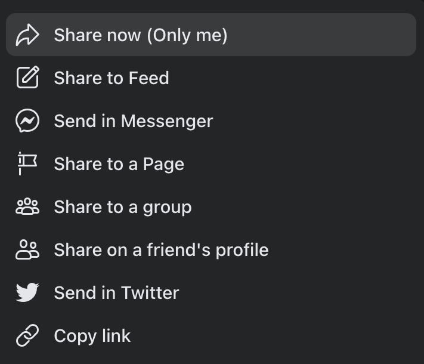
Task: Click the two-people friend's profile icon
Action: (27, 250)
